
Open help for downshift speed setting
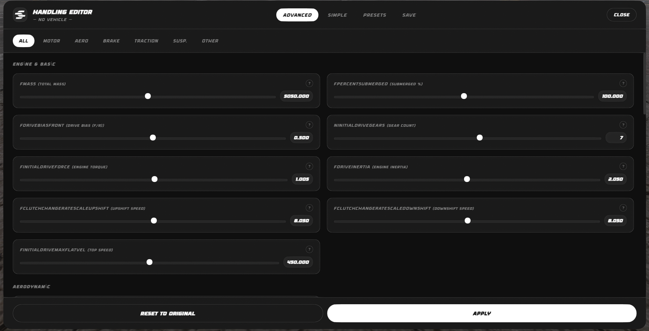pos(623,208)
